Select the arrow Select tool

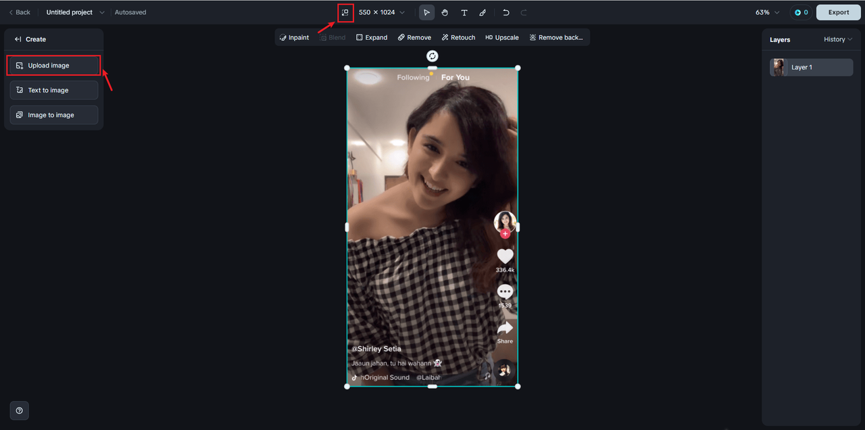426,12
